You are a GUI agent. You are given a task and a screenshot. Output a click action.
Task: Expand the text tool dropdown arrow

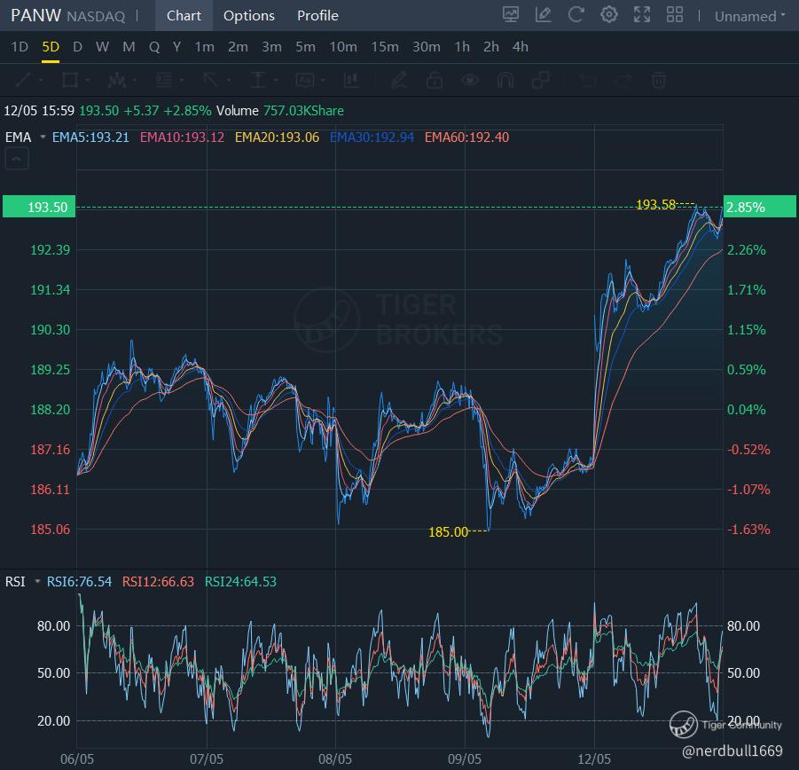(x=323, y=81)
